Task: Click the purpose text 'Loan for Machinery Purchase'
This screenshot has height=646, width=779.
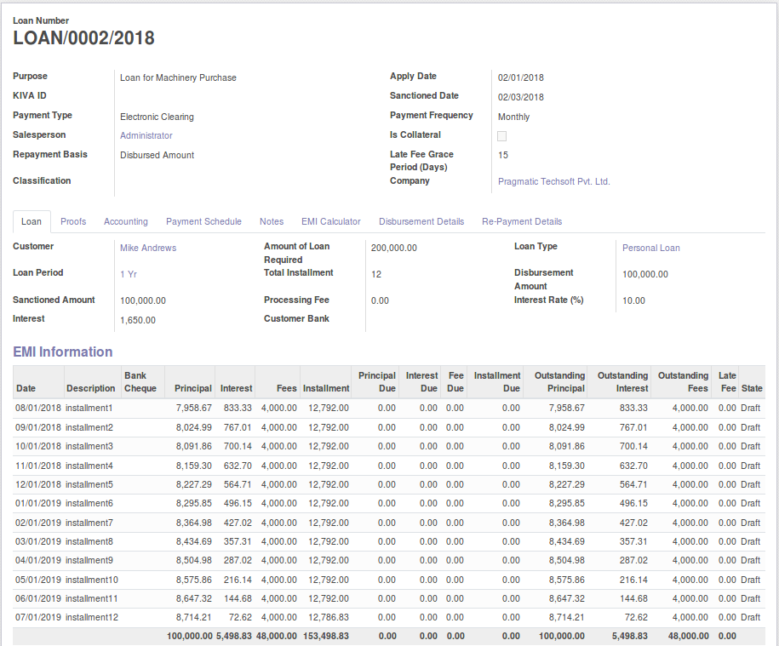Action: click(x=178, y=77)
